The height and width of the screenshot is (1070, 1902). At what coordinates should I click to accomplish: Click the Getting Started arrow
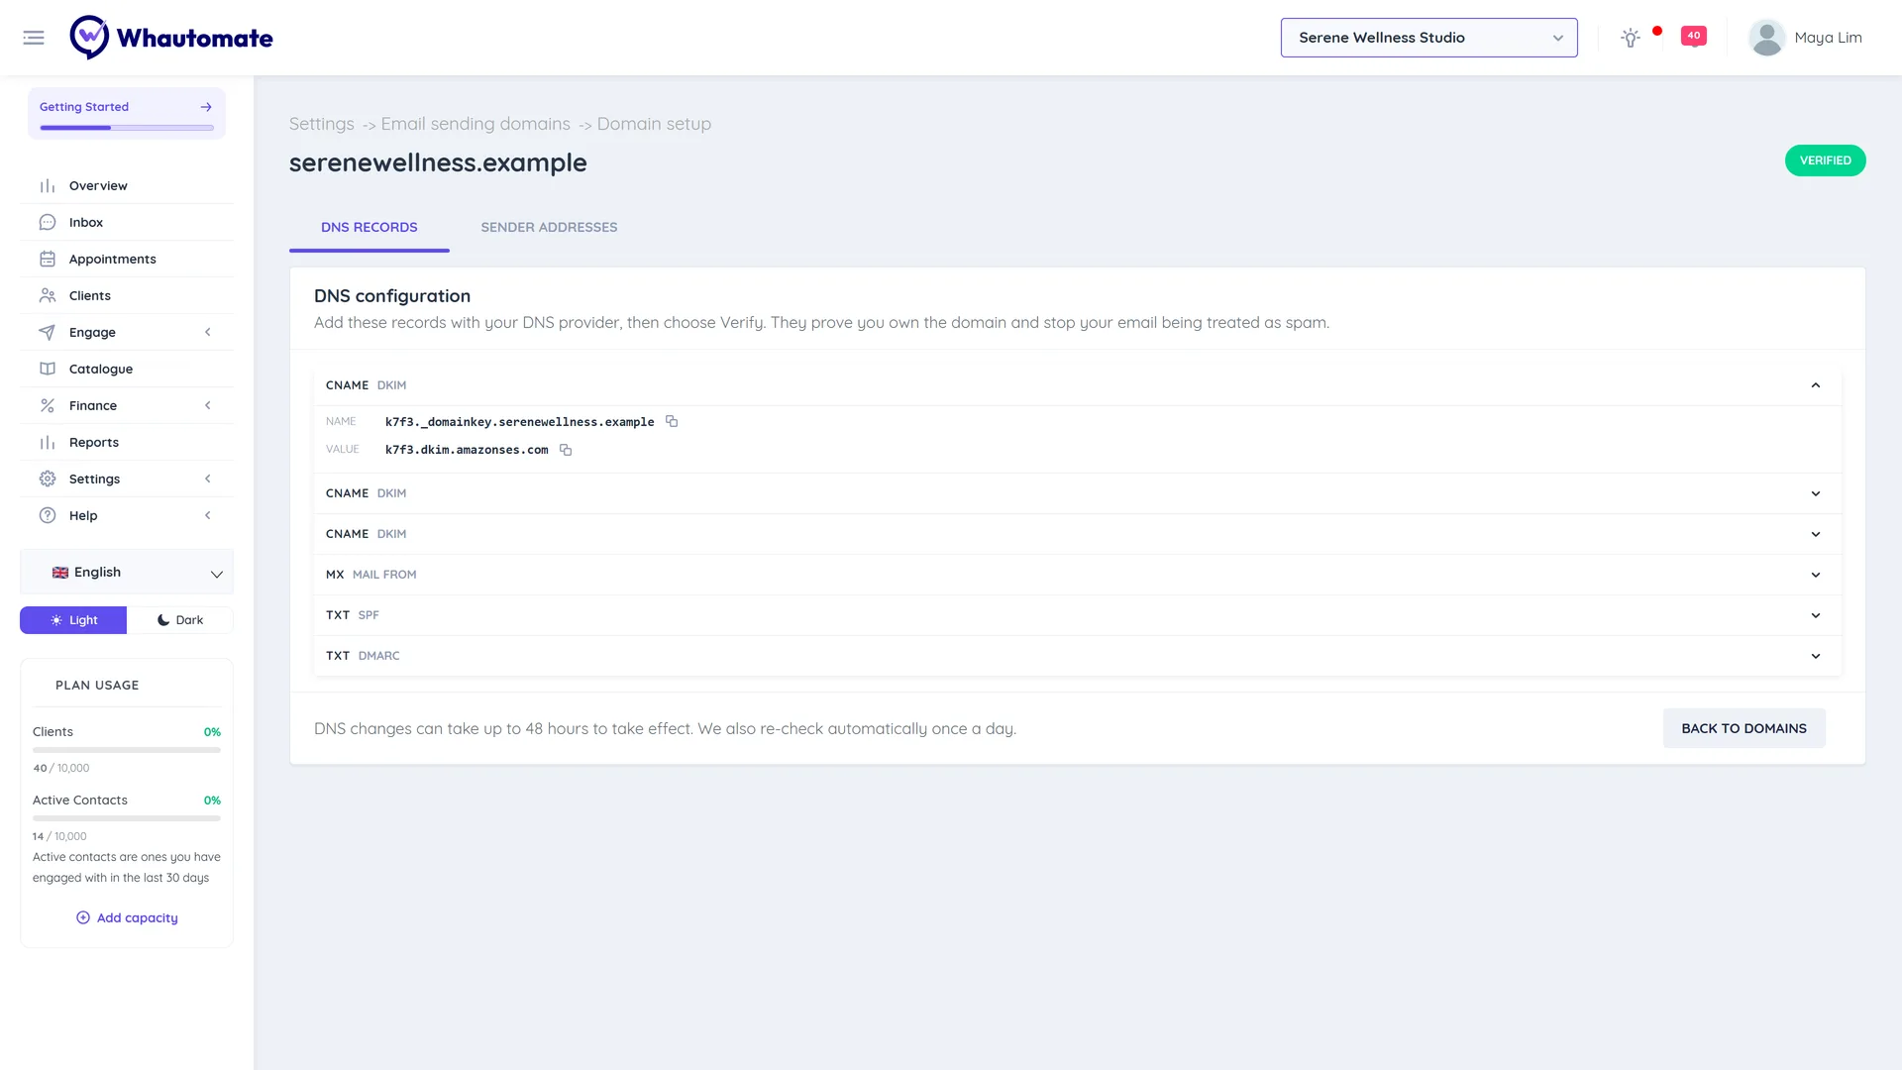click(206, 107)
